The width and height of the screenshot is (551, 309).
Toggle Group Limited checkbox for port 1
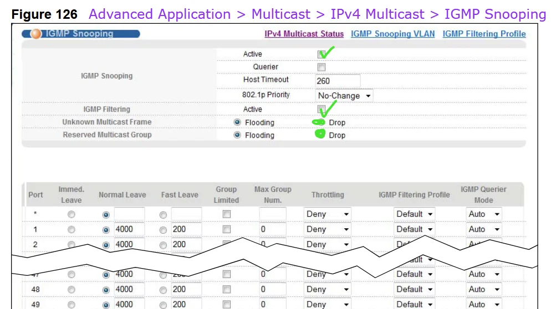point(227,229)
